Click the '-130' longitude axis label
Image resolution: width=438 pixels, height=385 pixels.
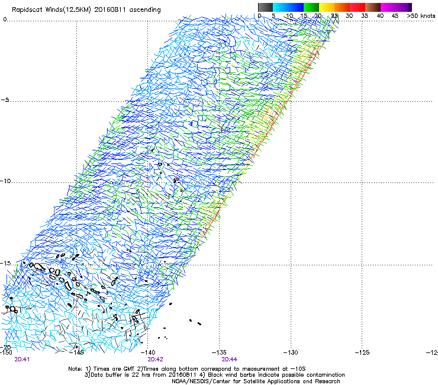291,352
